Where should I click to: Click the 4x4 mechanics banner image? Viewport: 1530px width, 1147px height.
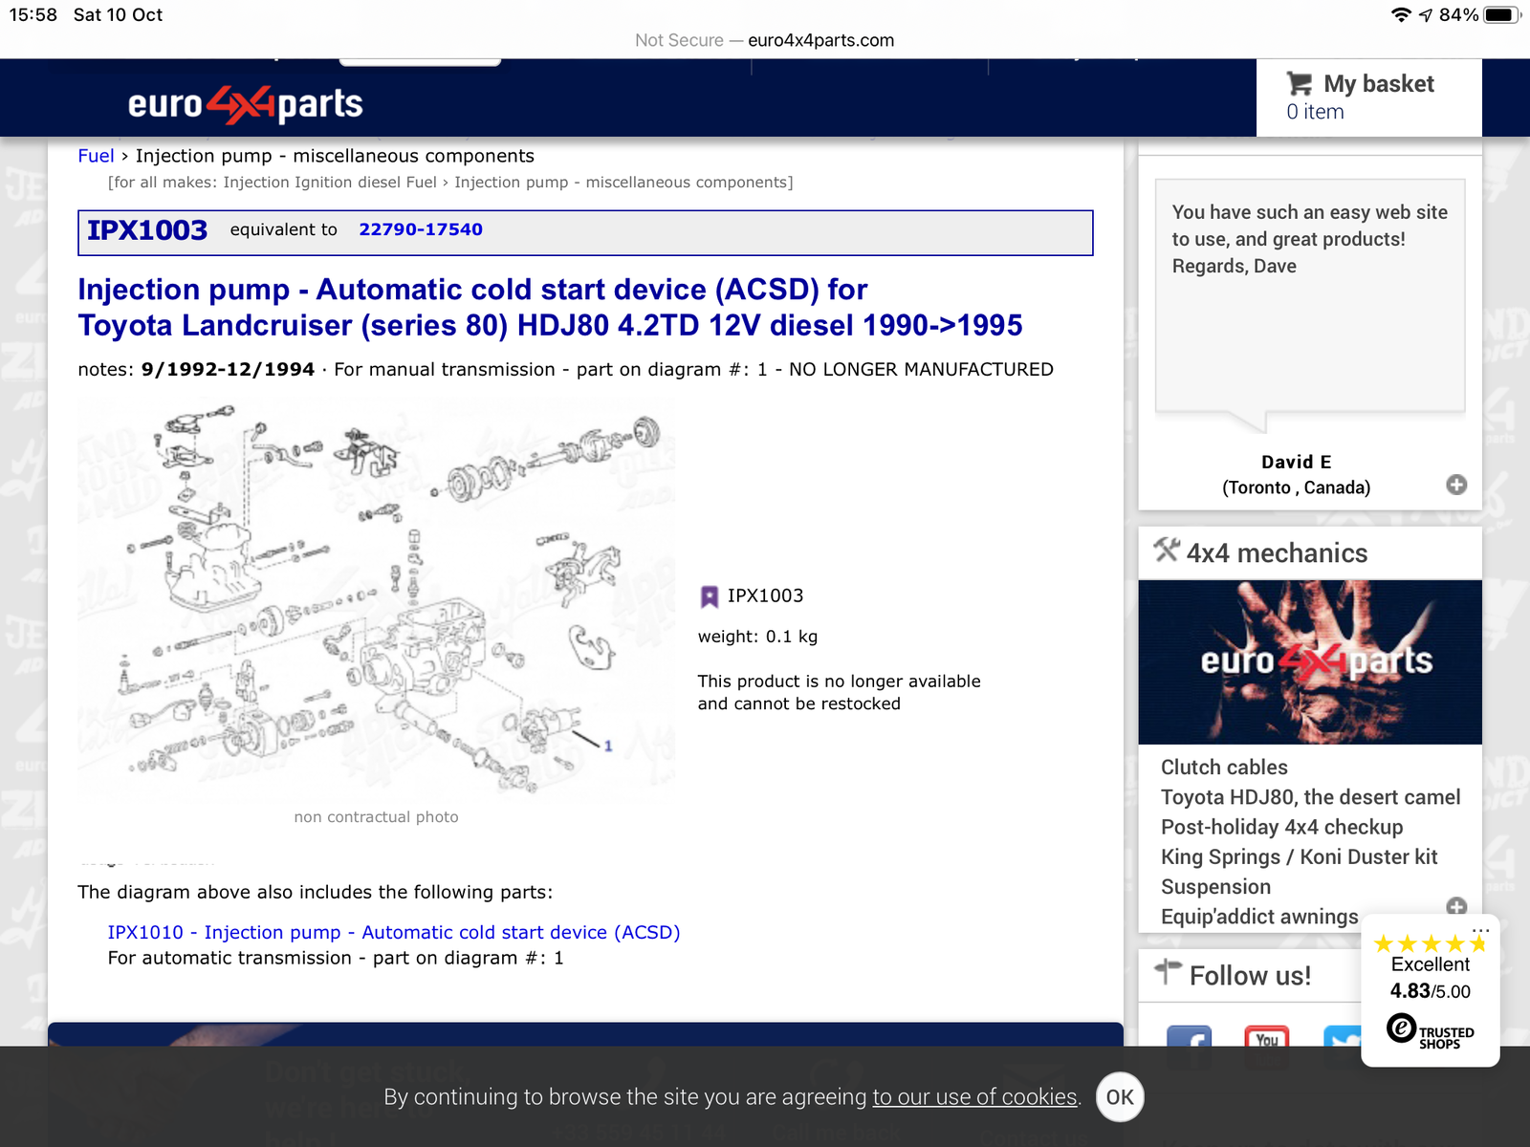click(1310, 662)
